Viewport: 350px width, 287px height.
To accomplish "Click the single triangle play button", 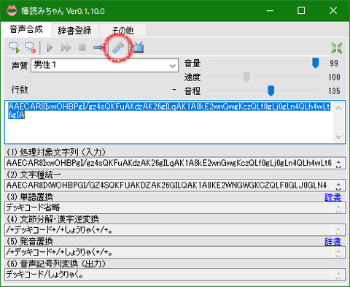I will [x=50, y=47].
